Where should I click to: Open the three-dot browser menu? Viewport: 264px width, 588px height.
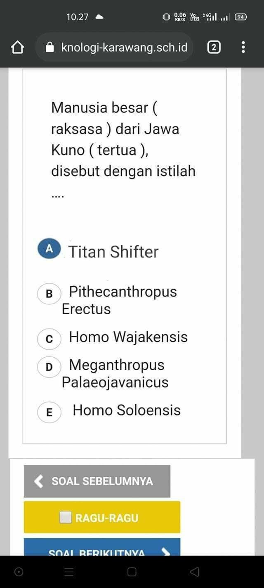point(243,47)
